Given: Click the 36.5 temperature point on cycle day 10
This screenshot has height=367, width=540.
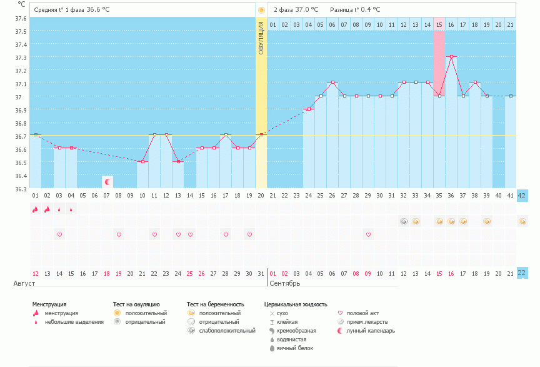Looking at the screenshot, I should coord(143,162).
